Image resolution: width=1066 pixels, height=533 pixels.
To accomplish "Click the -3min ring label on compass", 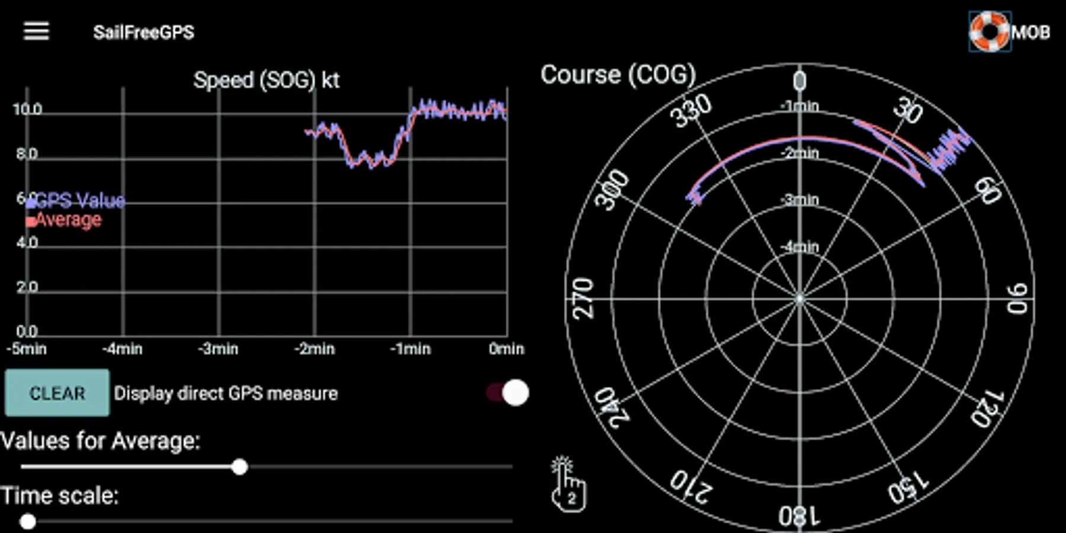I will [800, 200].
